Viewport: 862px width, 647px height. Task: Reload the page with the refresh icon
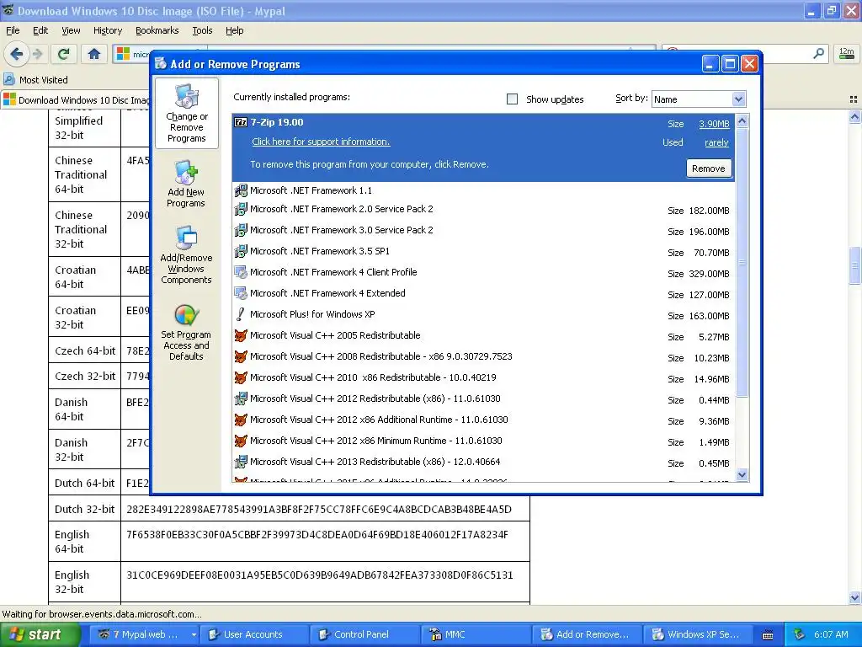coord(64,53)
